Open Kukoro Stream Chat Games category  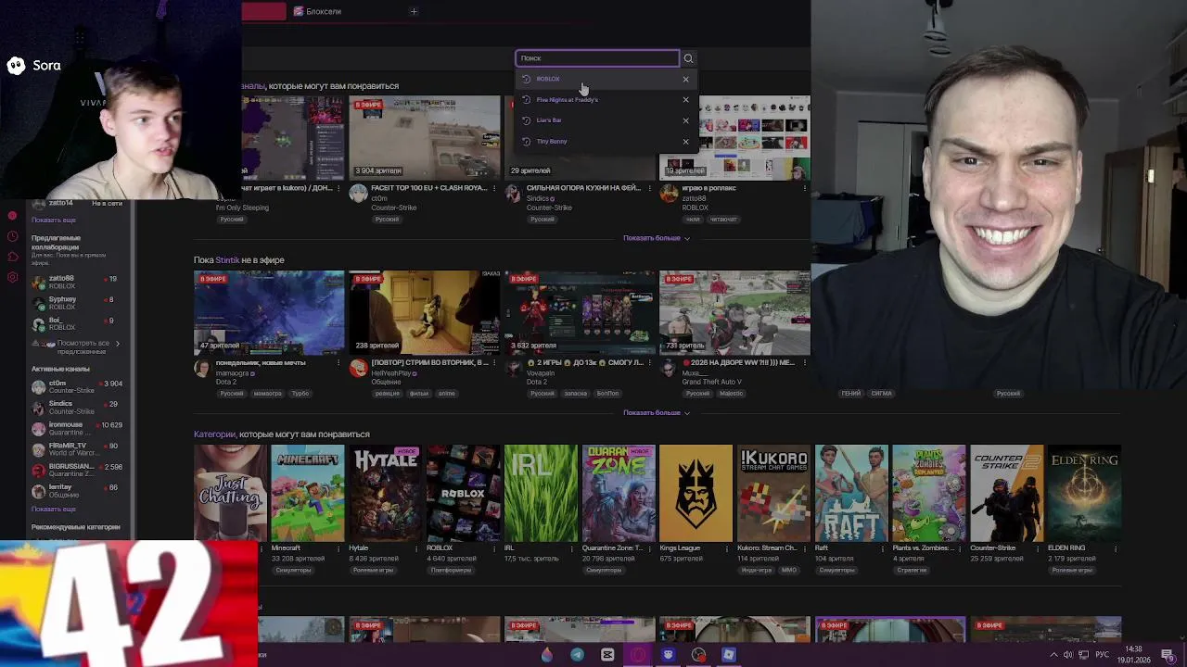coord(773,493)
